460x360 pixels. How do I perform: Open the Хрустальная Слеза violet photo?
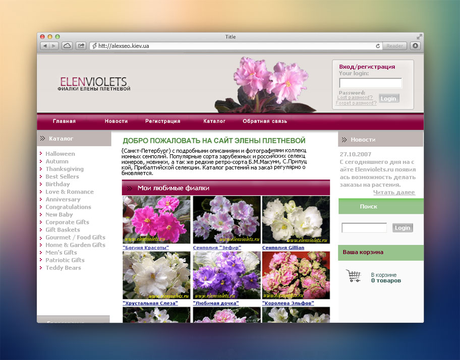pos(156,275)
